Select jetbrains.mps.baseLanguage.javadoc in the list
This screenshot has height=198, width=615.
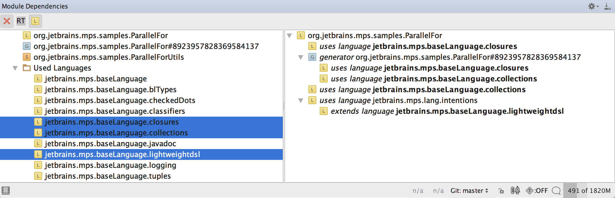tap(110, 144)
